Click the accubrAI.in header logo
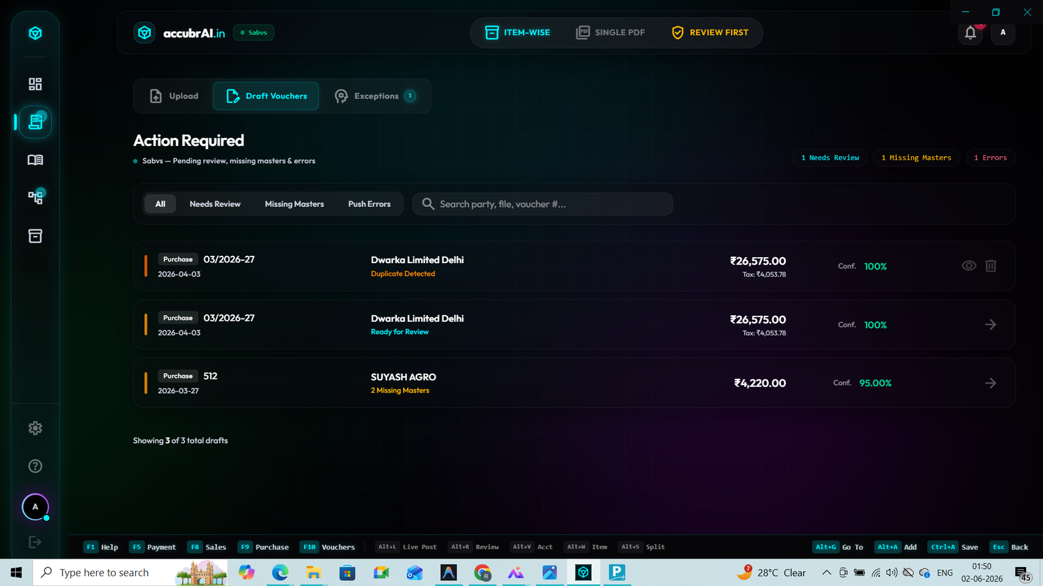This screenshot has width=1043, height=586. (179, 33)
